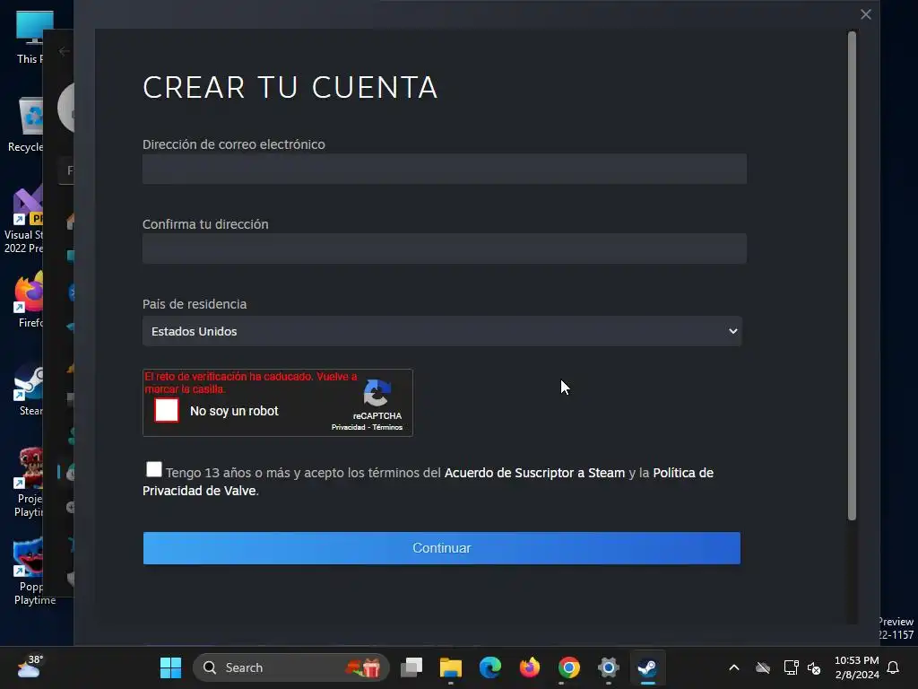Viewport: 918px width, 689px height.
Task: Open the Project Playtime desktop shortcut
Action: [x=30, y=482]
